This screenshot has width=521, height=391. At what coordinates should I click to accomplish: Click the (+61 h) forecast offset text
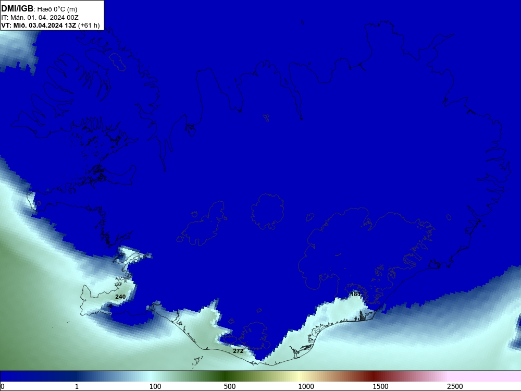point(89,25)
